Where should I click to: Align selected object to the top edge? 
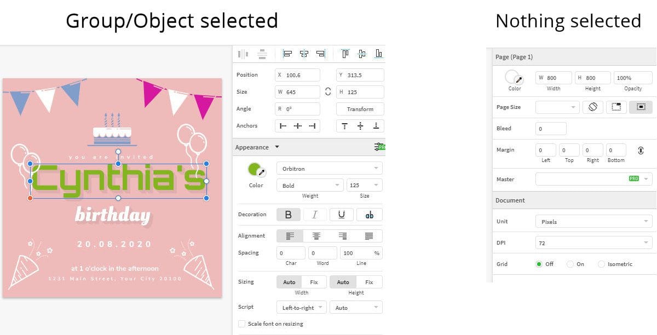point(344,53)
